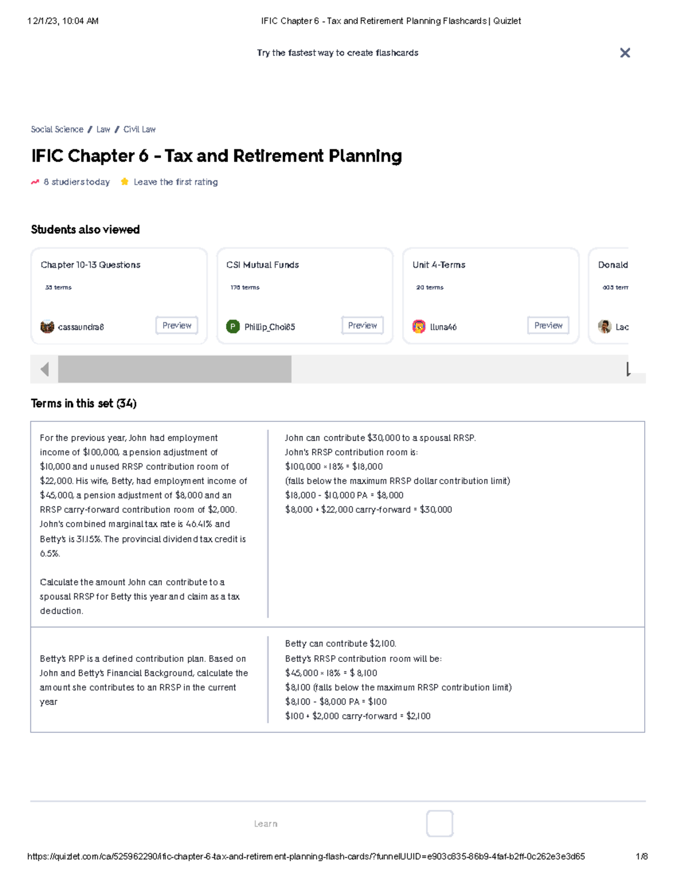Image resolution: width=677 pixels, height=877 pixels.
Task: Click the pink trending studiers icon
Action: 34,181
